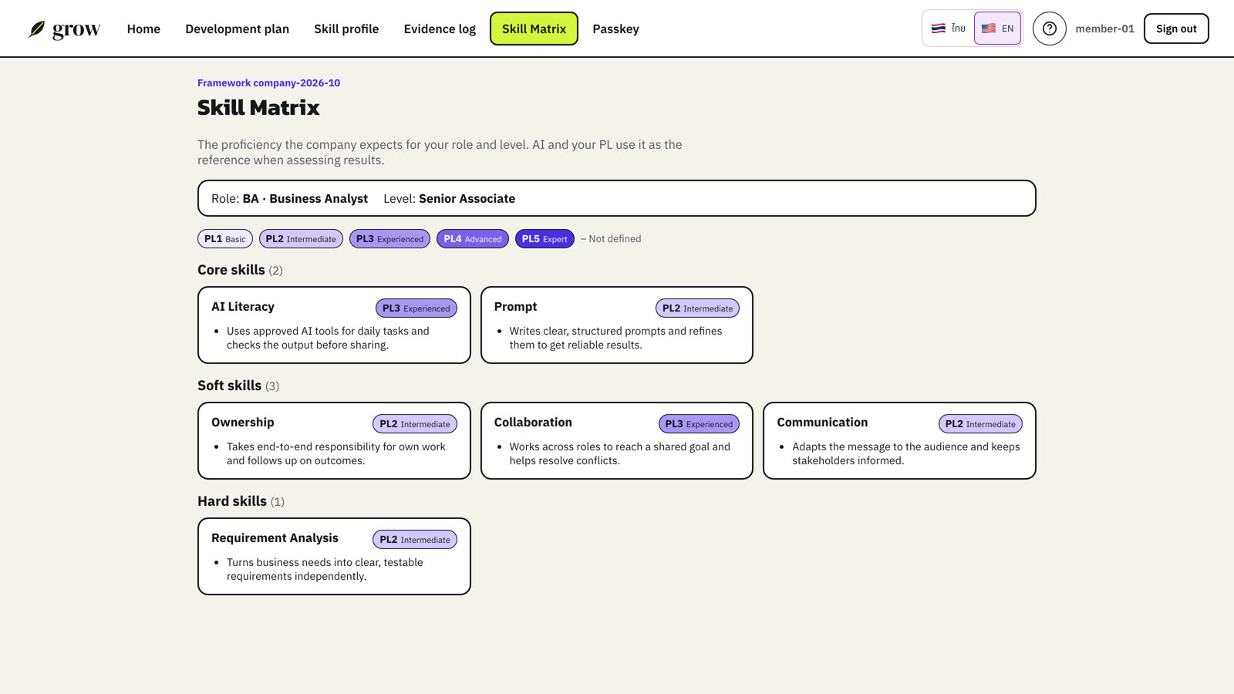The height and width of the screenshot is (694, 1234).
Task: Click the Senior Associate level text
Action: click(x=467, y=198)
